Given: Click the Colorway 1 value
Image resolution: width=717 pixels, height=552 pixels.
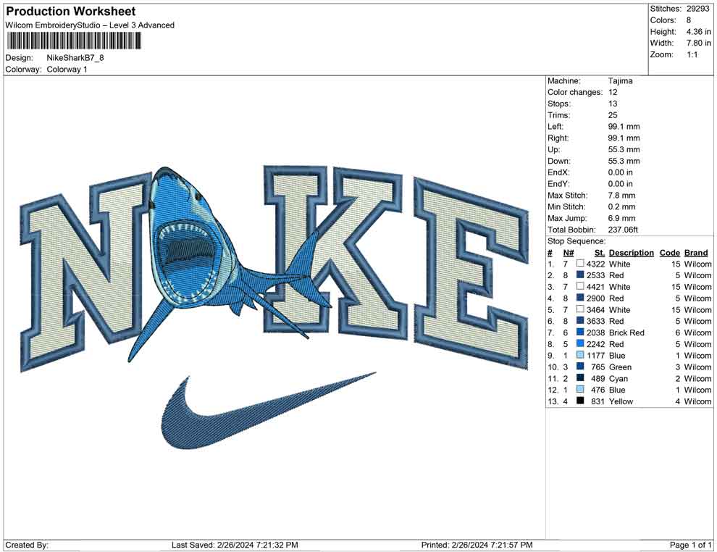Looking at the screenshot, I should pyautogui.click(x=67, y=70).
